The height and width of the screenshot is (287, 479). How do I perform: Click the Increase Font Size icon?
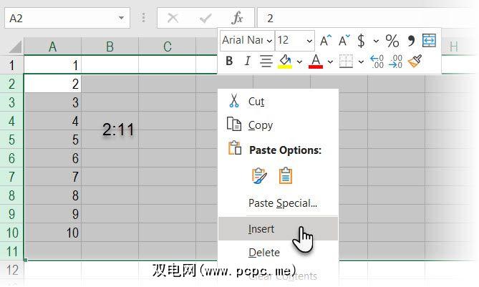pos(326,40)
